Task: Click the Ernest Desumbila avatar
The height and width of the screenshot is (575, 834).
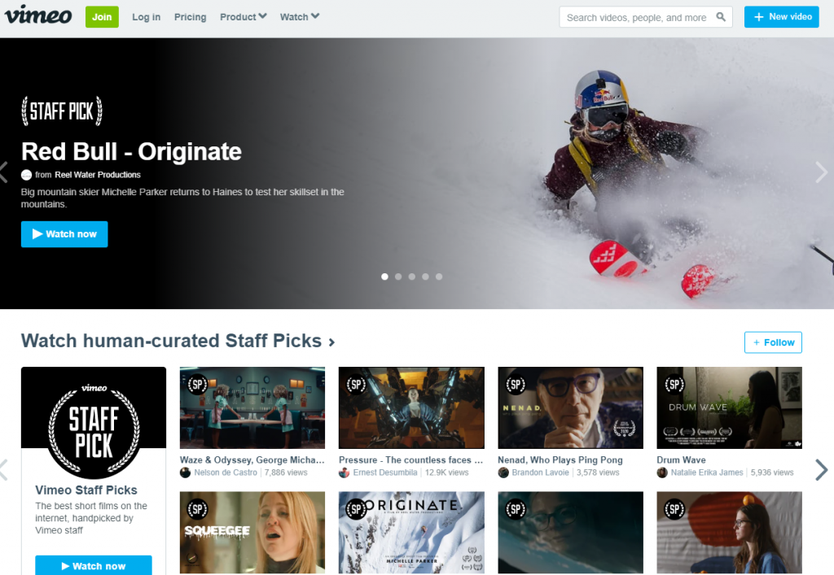Action: pyautogui.click(x=345, y=473)
